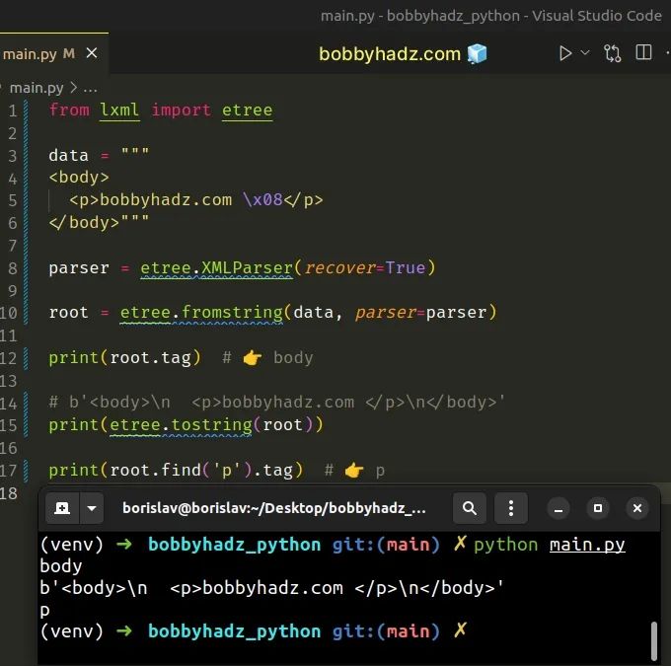Open the source control changes icon
671x666 pixels.
click(x=613, y=53)
